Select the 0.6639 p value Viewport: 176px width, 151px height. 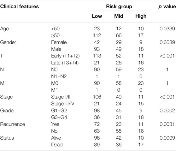click(167, 42)
